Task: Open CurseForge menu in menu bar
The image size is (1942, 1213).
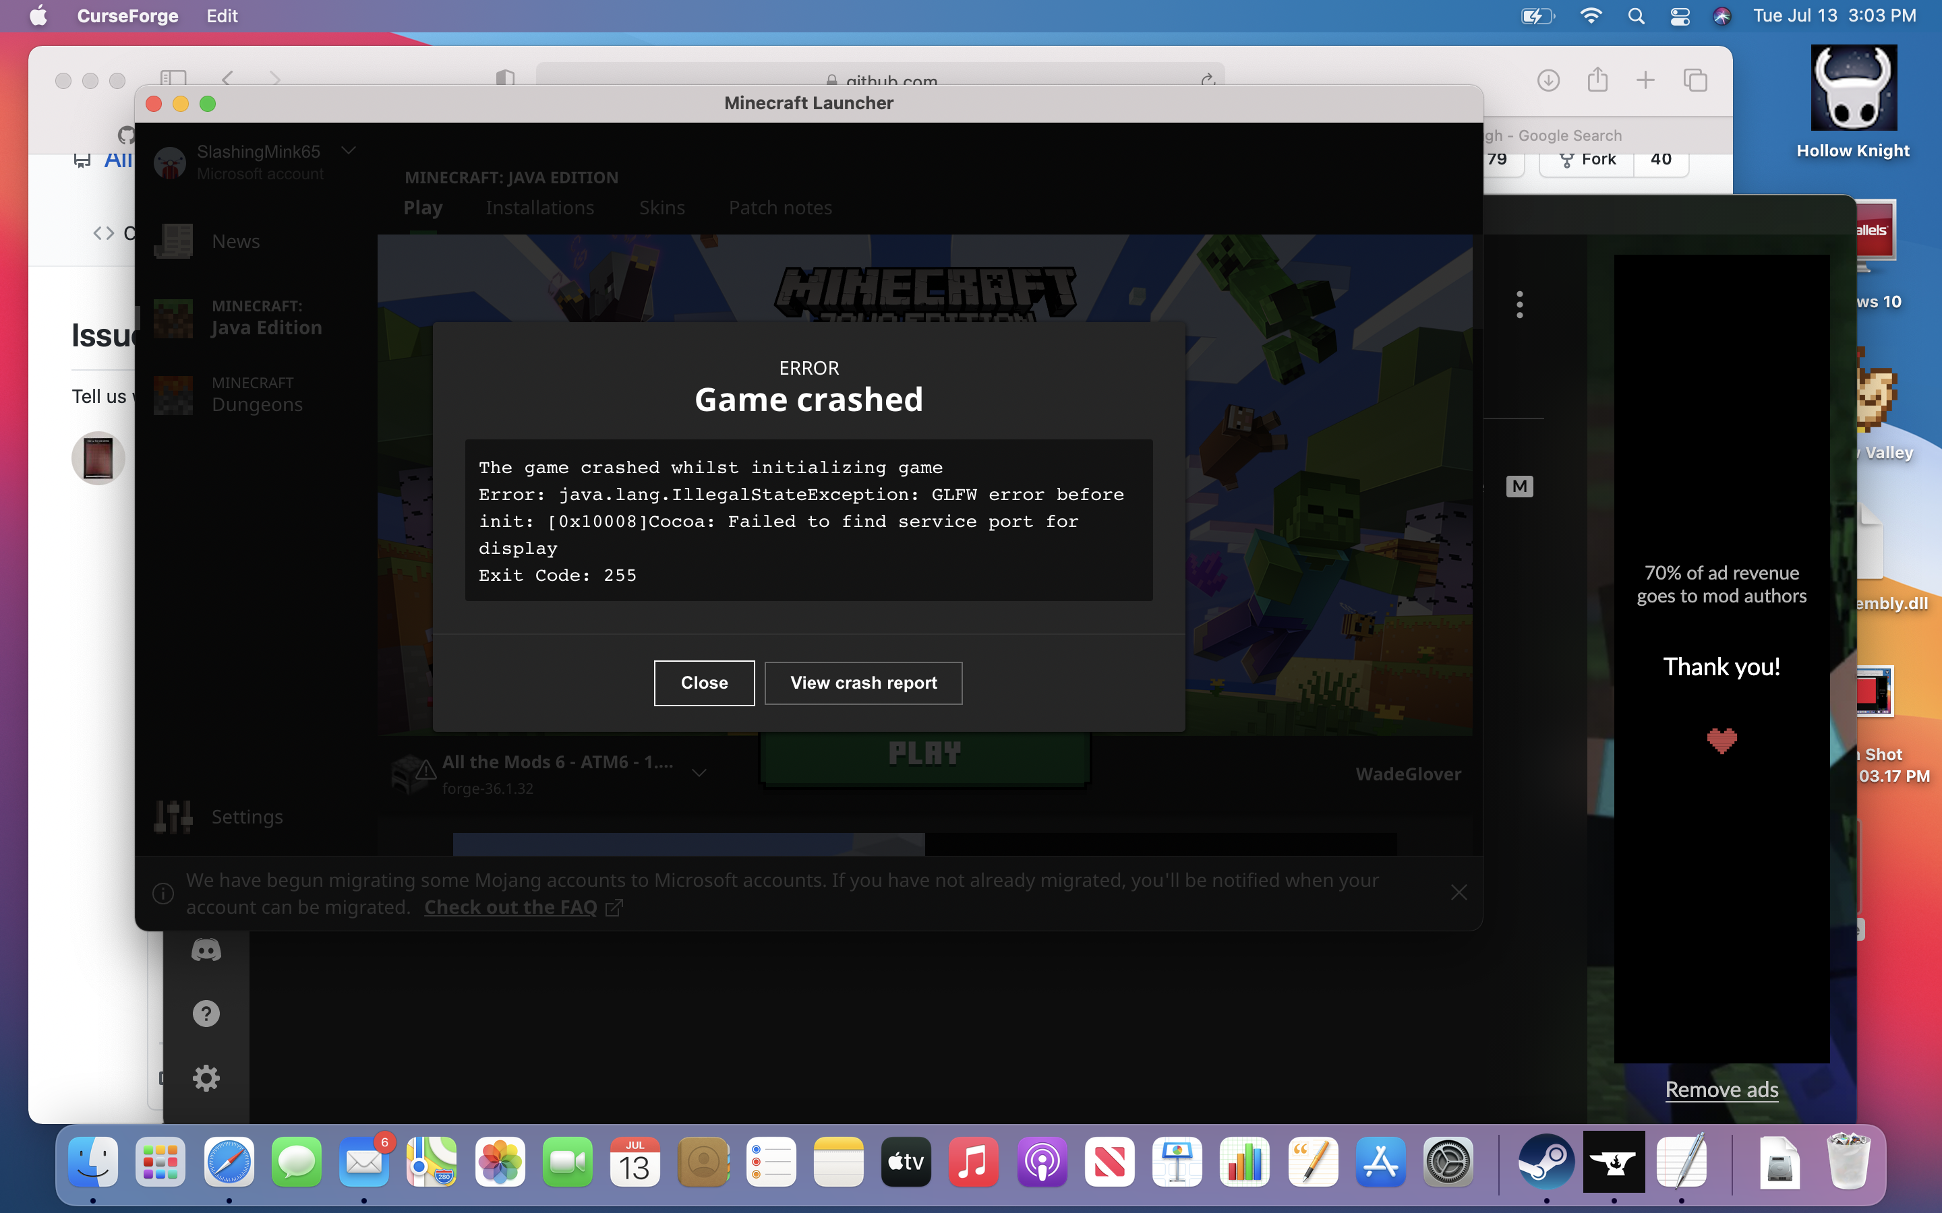Action: (127, 16)
